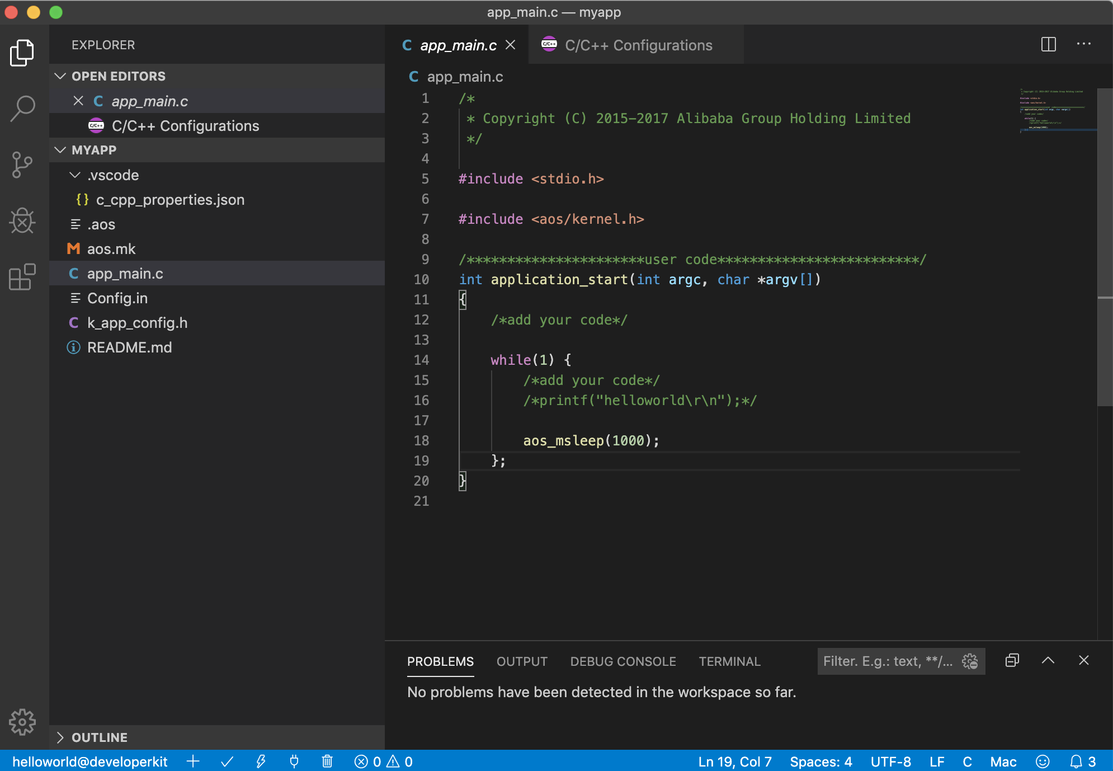Click the build checkmark in status bar
The height and width of the screenshot is (771, 1113).
tap(227, 761)
